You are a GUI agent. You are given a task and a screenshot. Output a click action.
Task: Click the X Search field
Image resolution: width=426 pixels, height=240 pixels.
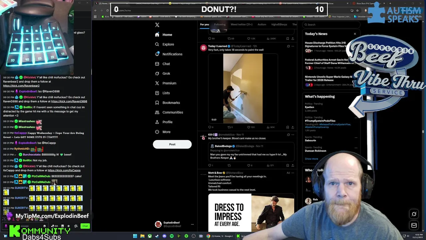tap(331, 24)
